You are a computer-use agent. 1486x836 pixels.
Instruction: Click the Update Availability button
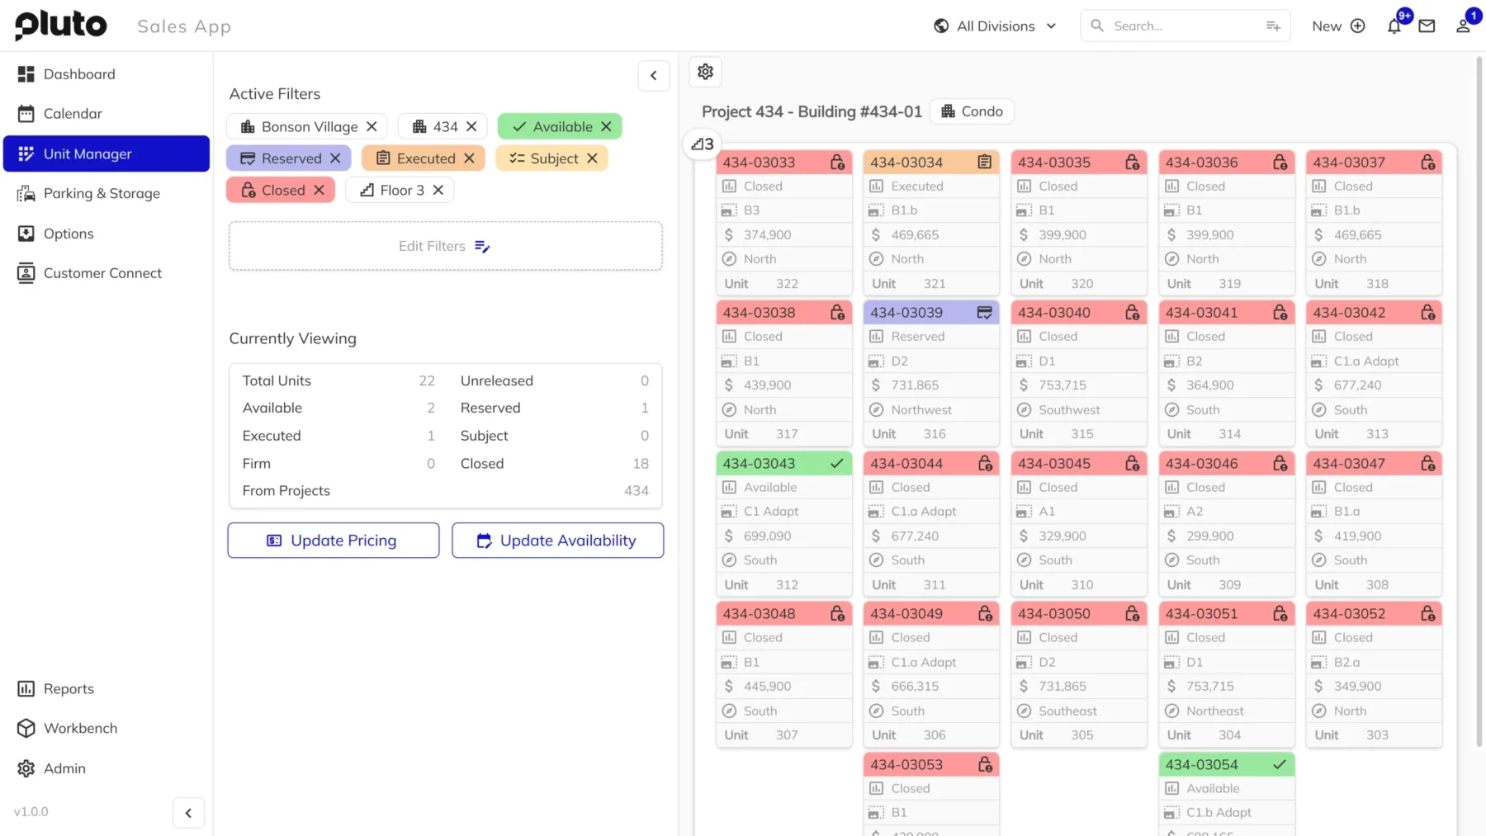pyautogui.click(x=557, y=541)
